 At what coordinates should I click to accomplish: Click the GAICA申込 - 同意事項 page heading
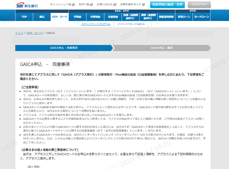tap(45, 64)
